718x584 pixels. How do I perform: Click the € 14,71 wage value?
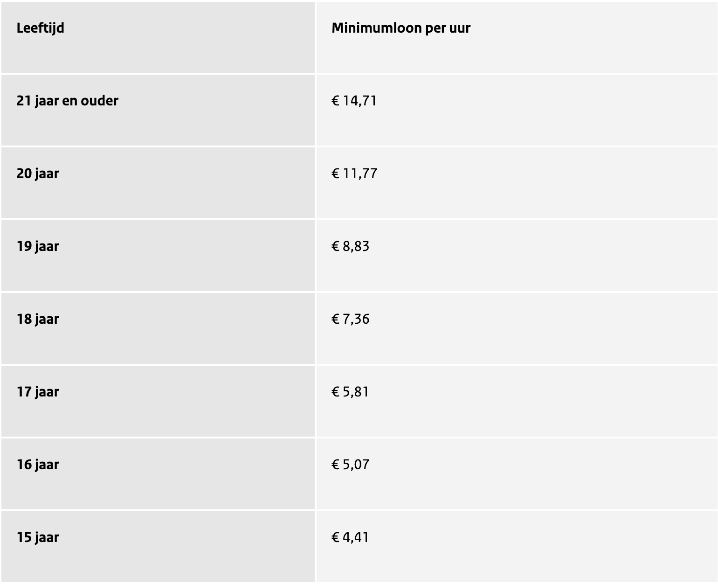click(354, 101)
